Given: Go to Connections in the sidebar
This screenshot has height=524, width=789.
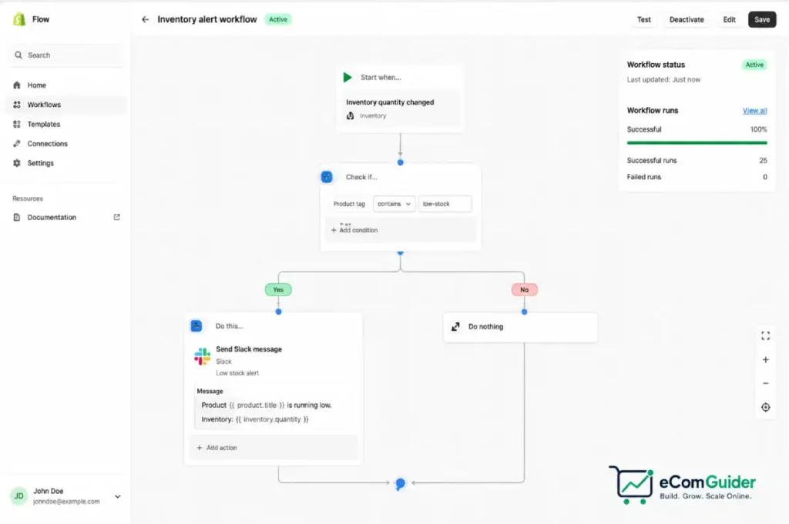Looking at the screenshot, I should (x=66, y=144).
